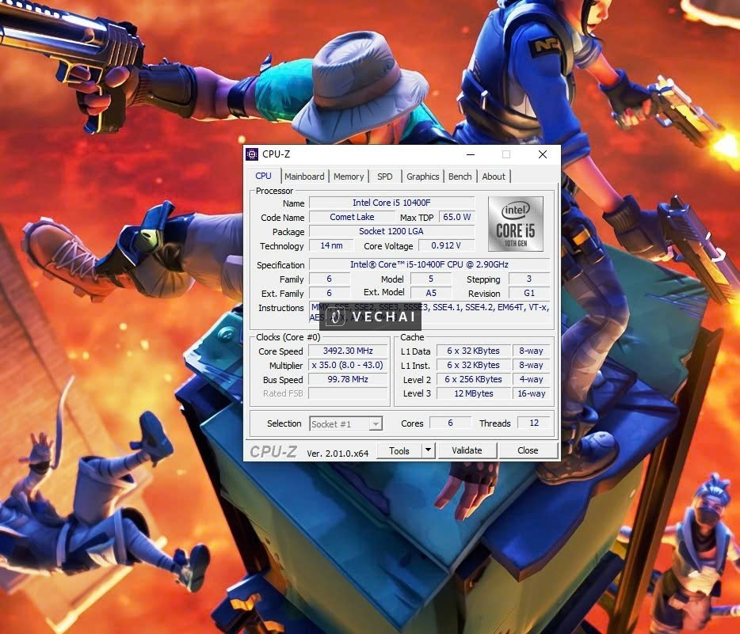Select the CPU tab

[263, 176]
